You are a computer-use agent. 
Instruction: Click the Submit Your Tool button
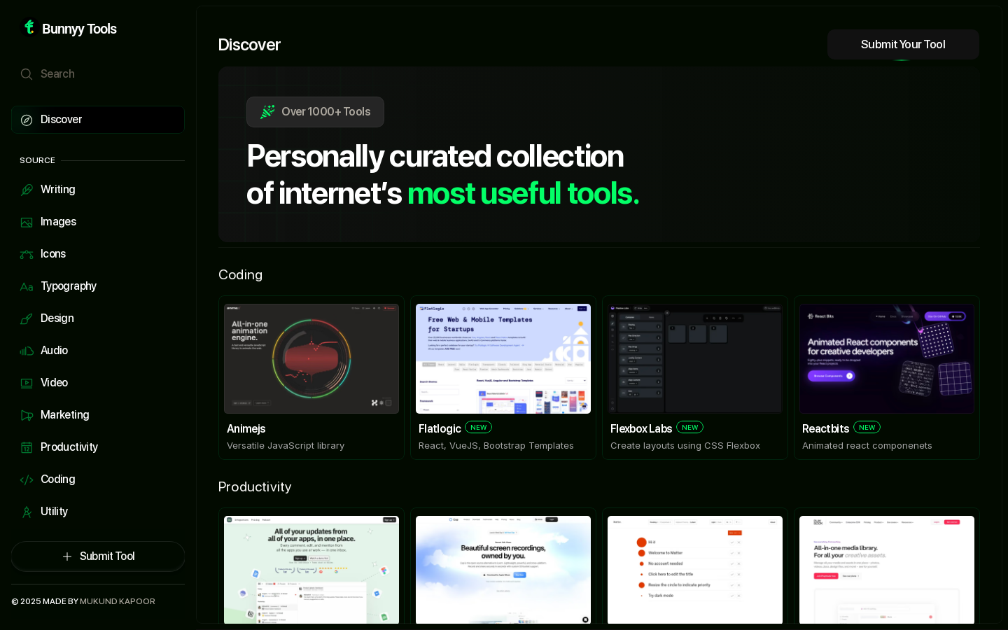(903, 44)
